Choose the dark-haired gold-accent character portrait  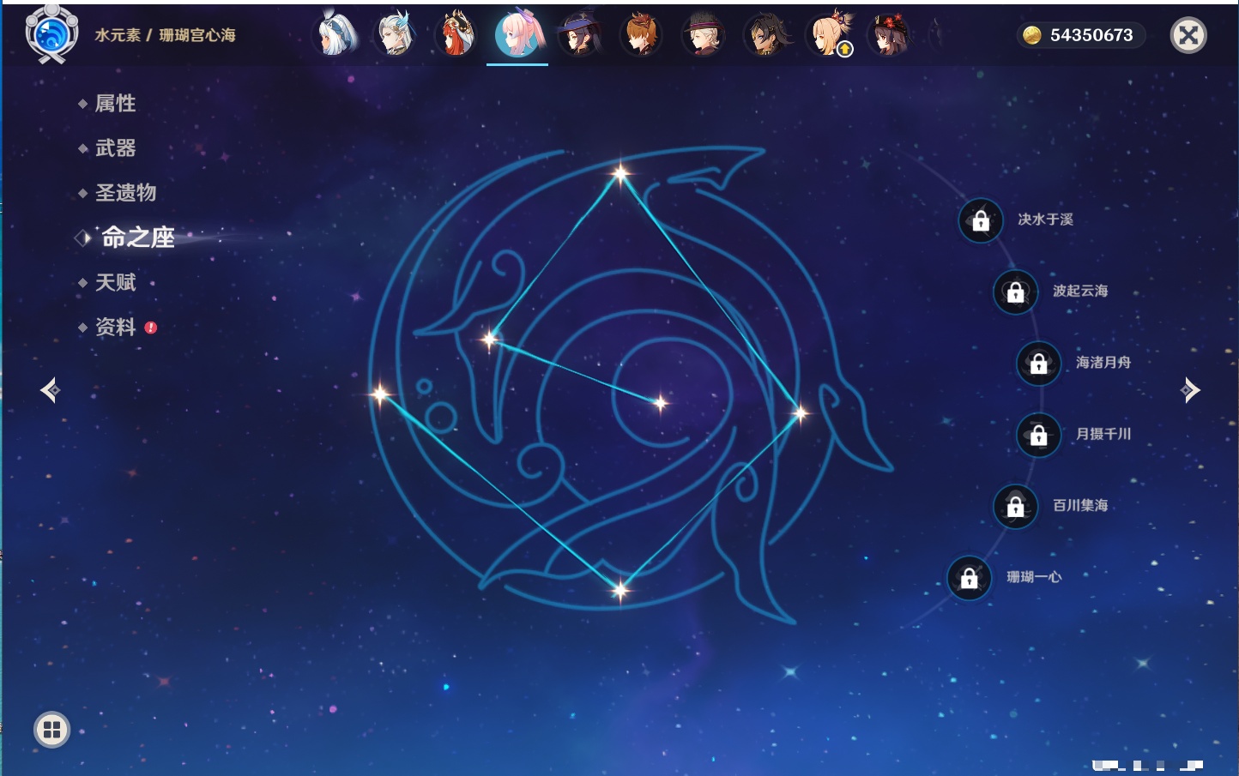coord(765,34)
